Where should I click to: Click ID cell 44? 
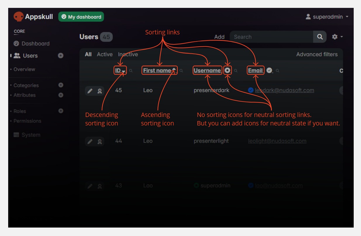pos(118,141)
